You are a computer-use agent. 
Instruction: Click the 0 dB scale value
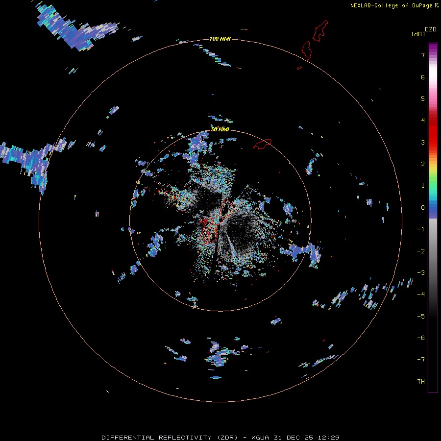pos(423,208)
